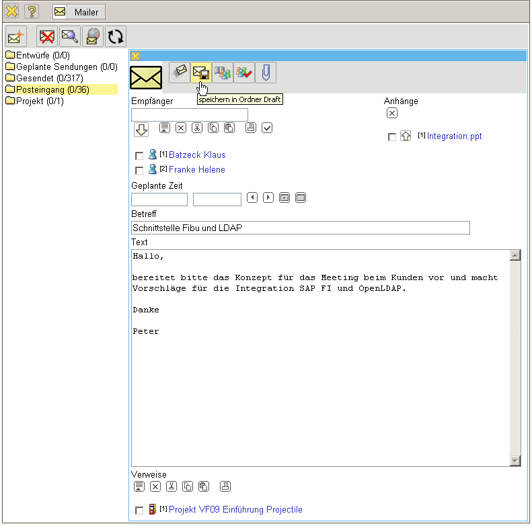Click the Betreff subject input field

(300, 228)
